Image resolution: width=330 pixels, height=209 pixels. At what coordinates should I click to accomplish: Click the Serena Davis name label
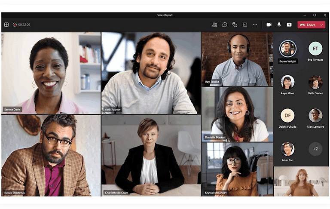click(12, 109)
